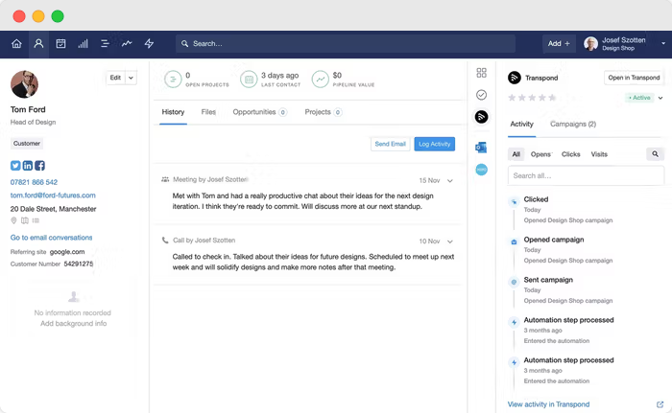Image resolution: width=672 pixels, height=413 pixels.
Task: Click Tom Ford's profile photo
Action: (24, 84)
